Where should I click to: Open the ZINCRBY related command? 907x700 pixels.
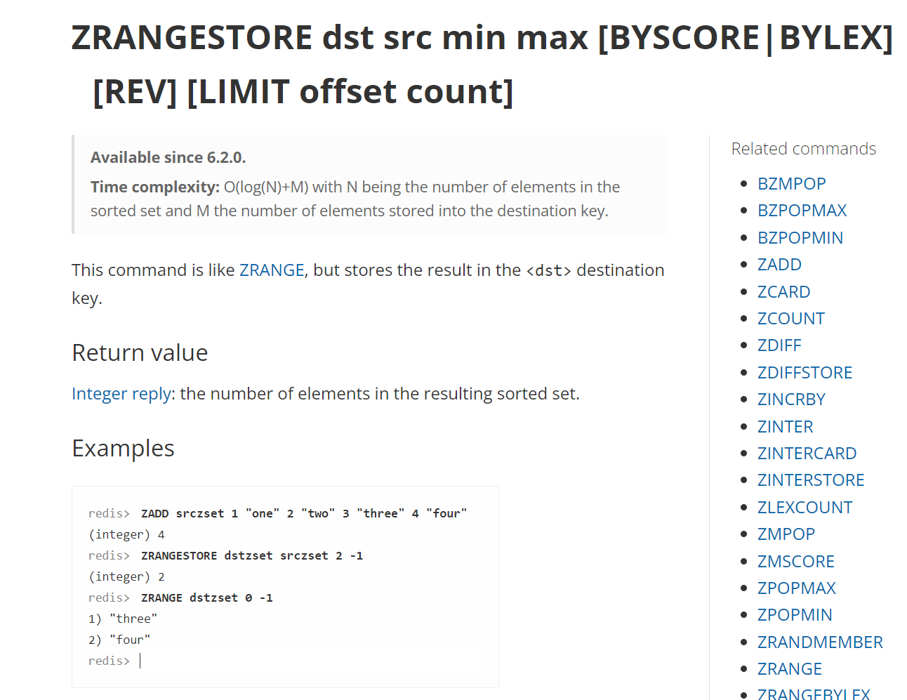click(791, 399)
